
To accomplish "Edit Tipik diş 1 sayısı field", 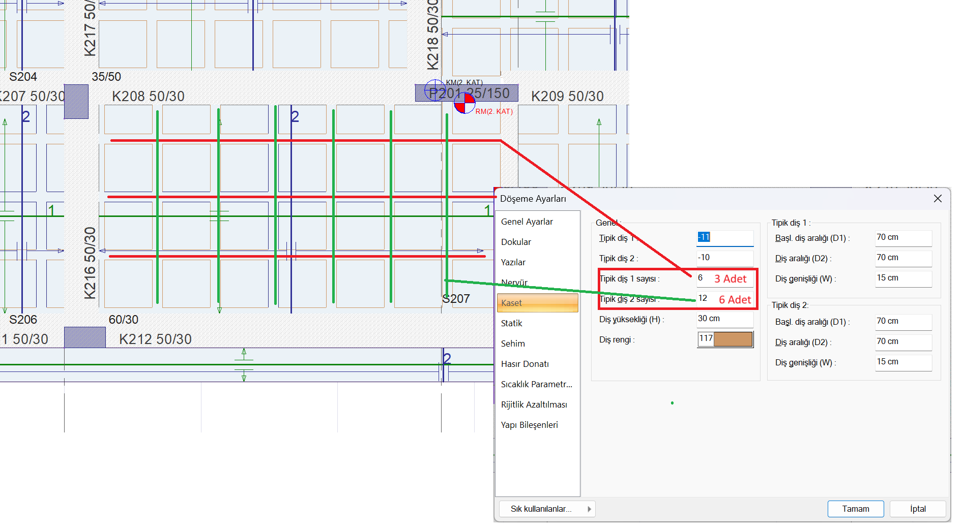I will (724, 278).
